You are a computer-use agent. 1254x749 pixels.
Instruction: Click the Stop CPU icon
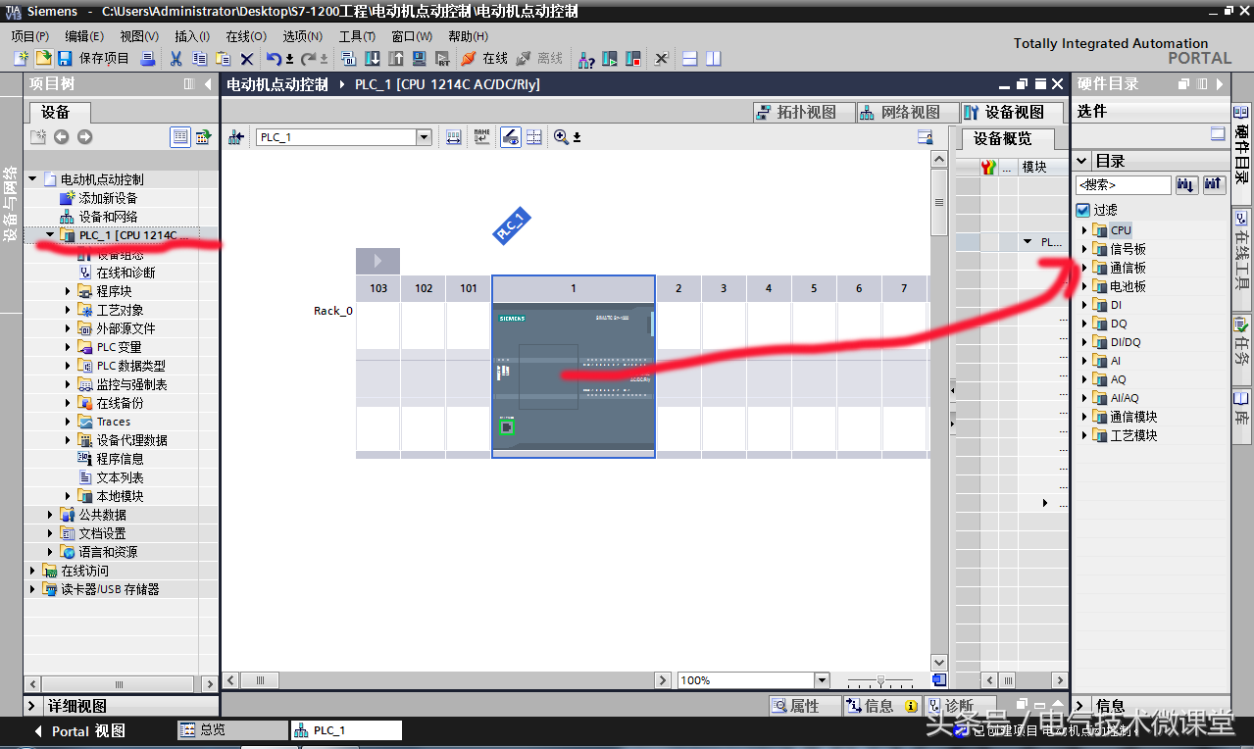[633, 59]
